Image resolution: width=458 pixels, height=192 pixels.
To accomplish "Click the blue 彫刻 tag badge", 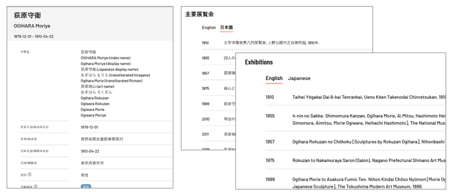I will click(86, 186).
